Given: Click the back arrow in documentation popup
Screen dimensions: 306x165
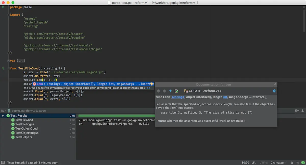Looking at the screenshot, I should tap(159, 91).
